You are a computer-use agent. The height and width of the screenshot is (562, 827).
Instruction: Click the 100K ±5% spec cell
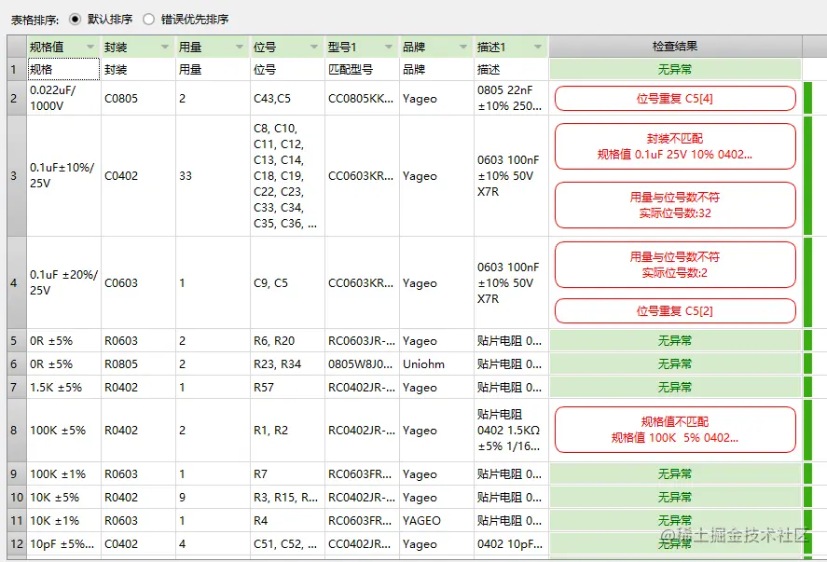pyautogui.click(x=63, y=431)
